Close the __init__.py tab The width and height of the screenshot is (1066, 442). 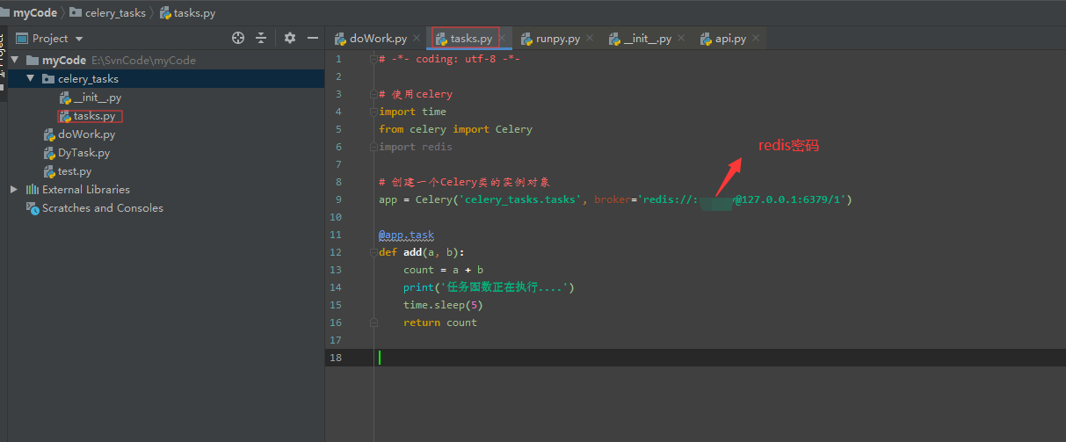(681, 39)
